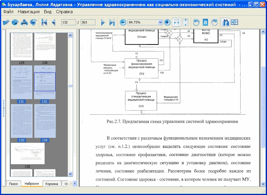Zoom out using the minus button
The image size is (267, 195).
122,22
